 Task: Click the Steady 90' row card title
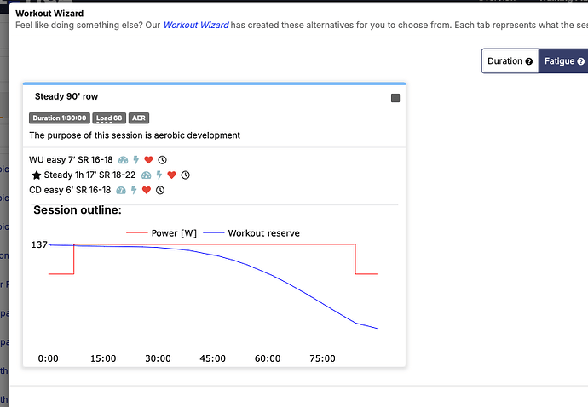[66, 97]
